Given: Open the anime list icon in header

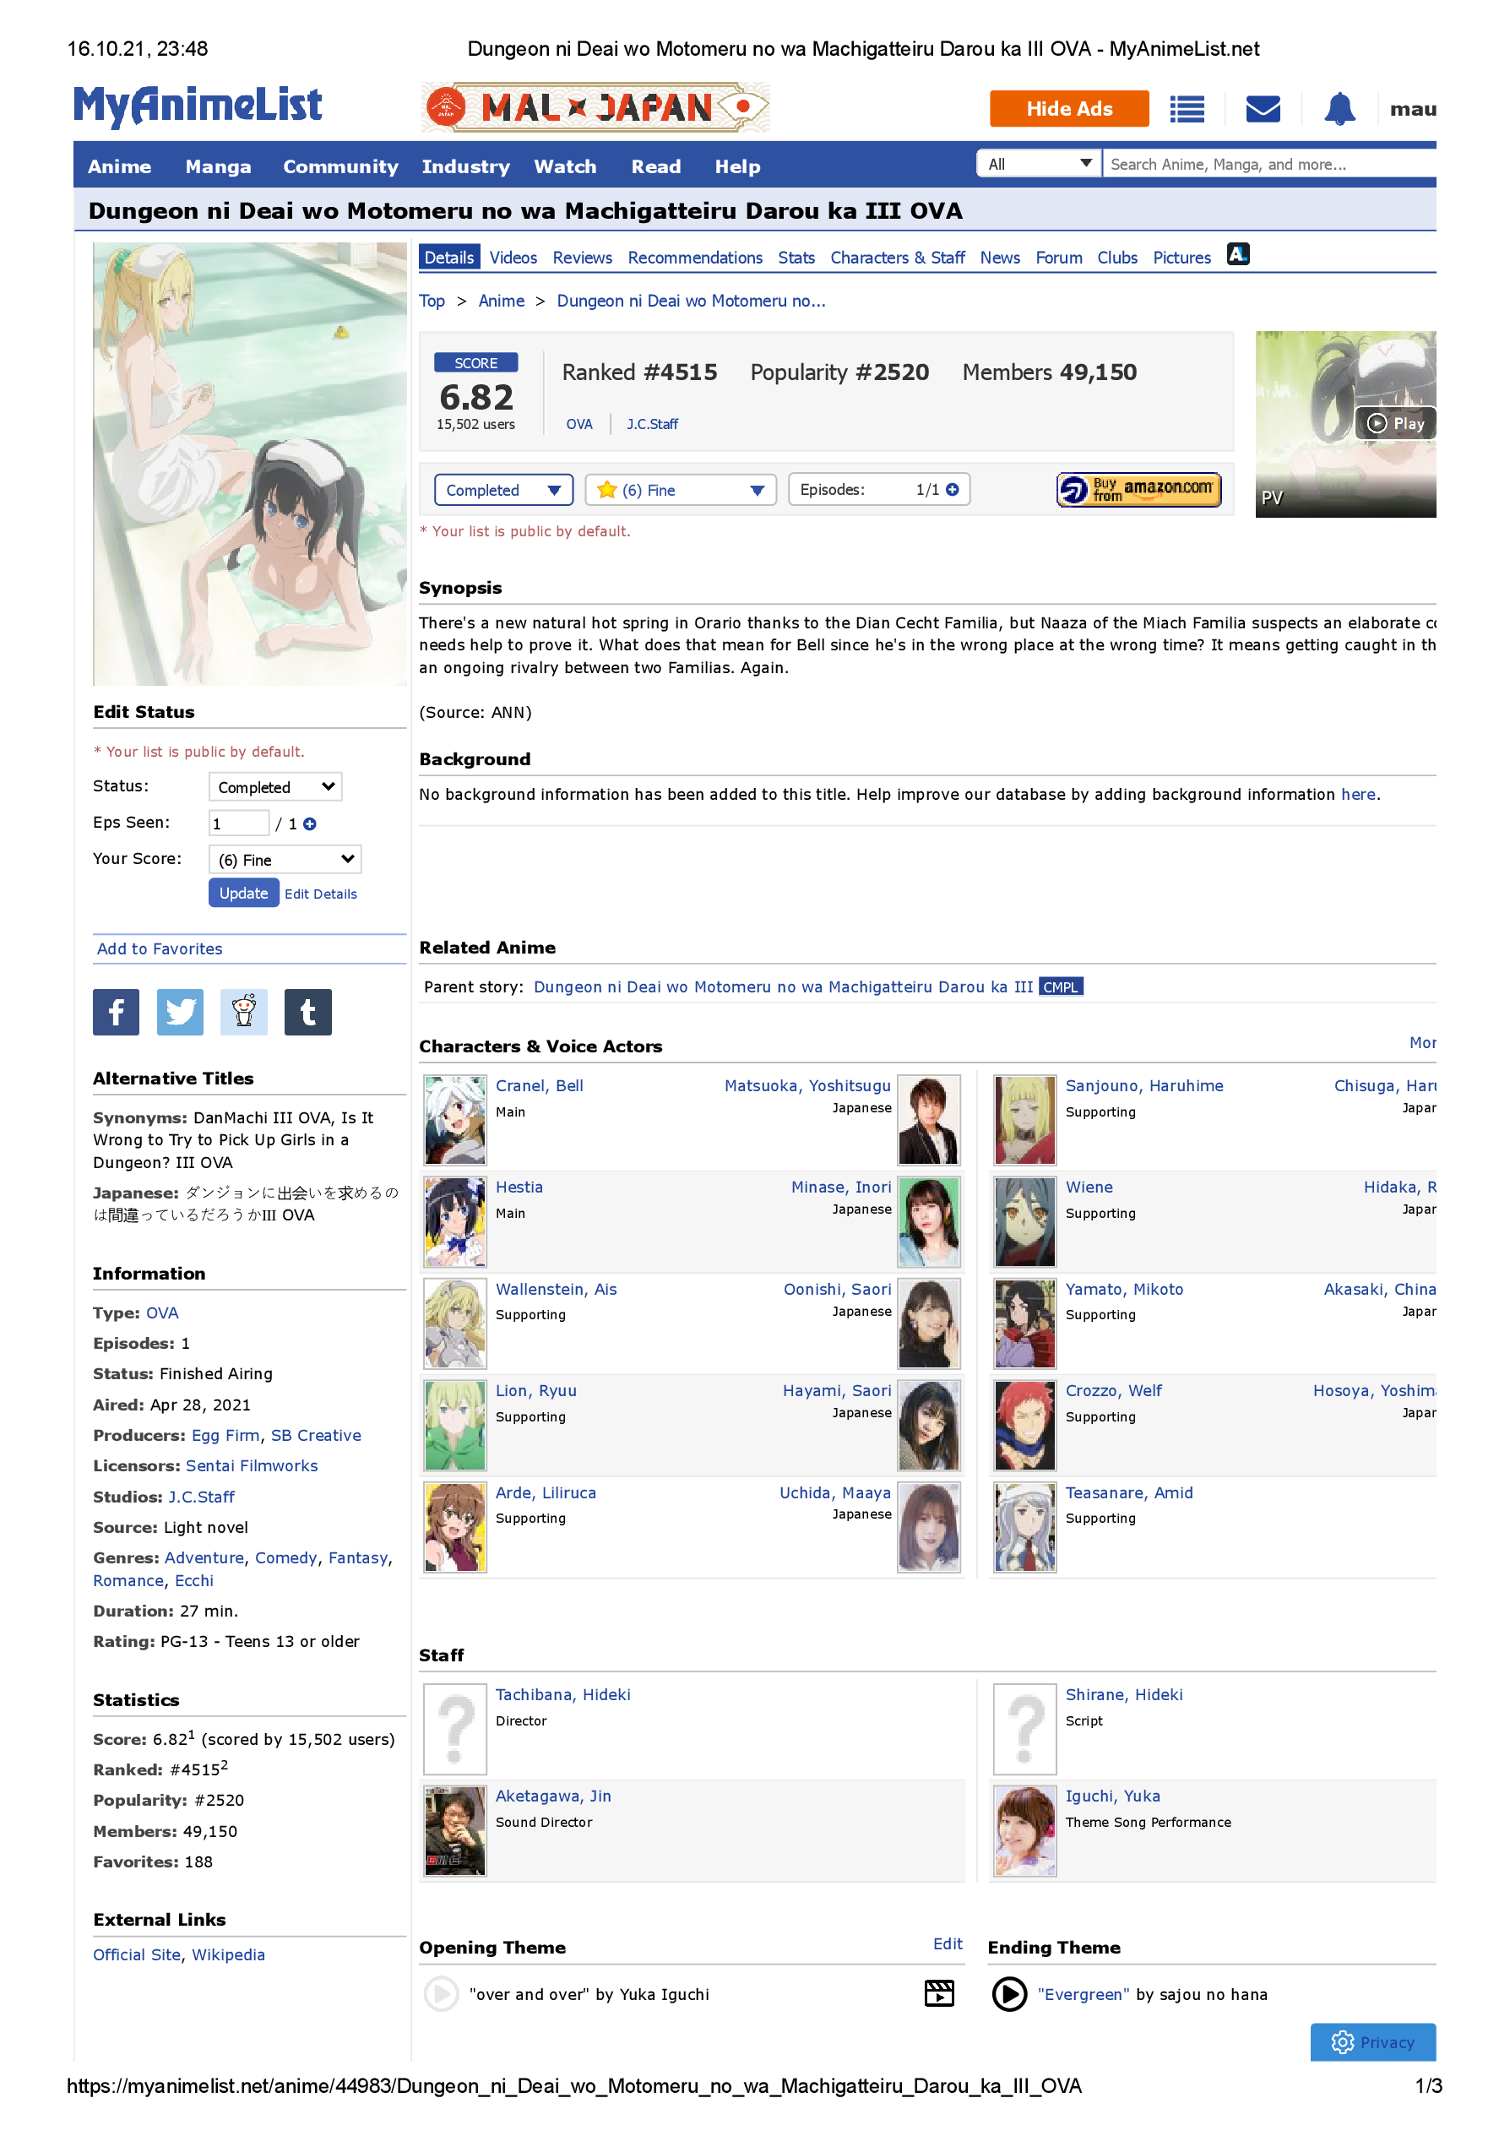Looking at the screenshot, I should click(1187, 109).
